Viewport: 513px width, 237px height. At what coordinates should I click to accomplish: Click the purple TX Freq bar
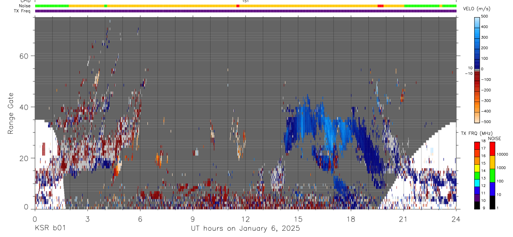click(246, 11)
